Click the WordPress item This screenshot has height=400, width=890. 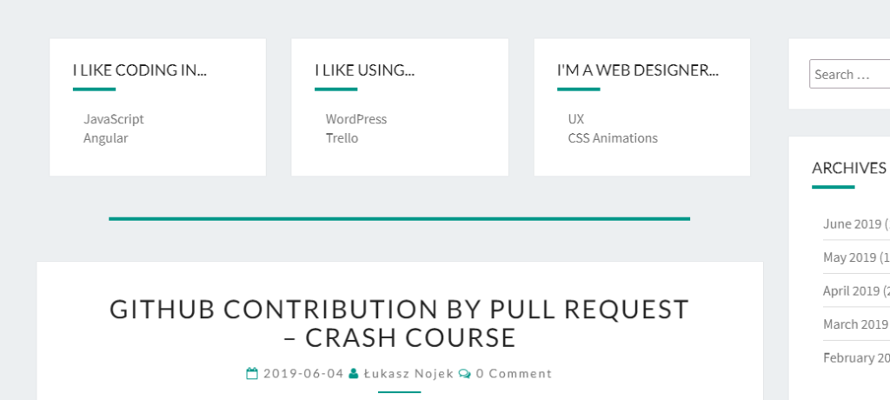[355, 119]
